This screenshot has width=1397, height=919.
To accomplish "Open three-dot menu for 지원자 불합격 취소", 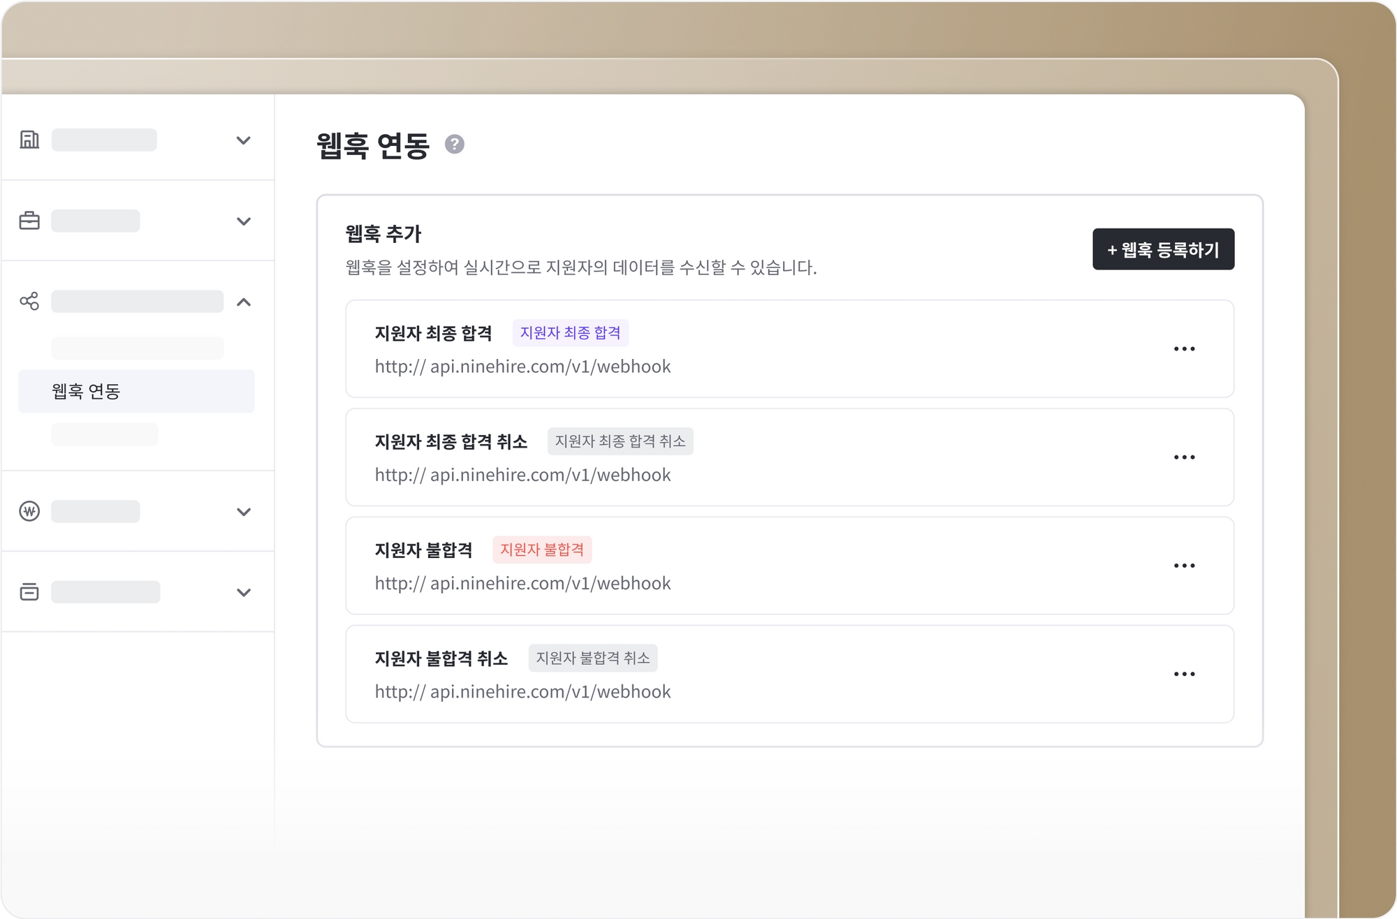I will tap(1184, 674).
